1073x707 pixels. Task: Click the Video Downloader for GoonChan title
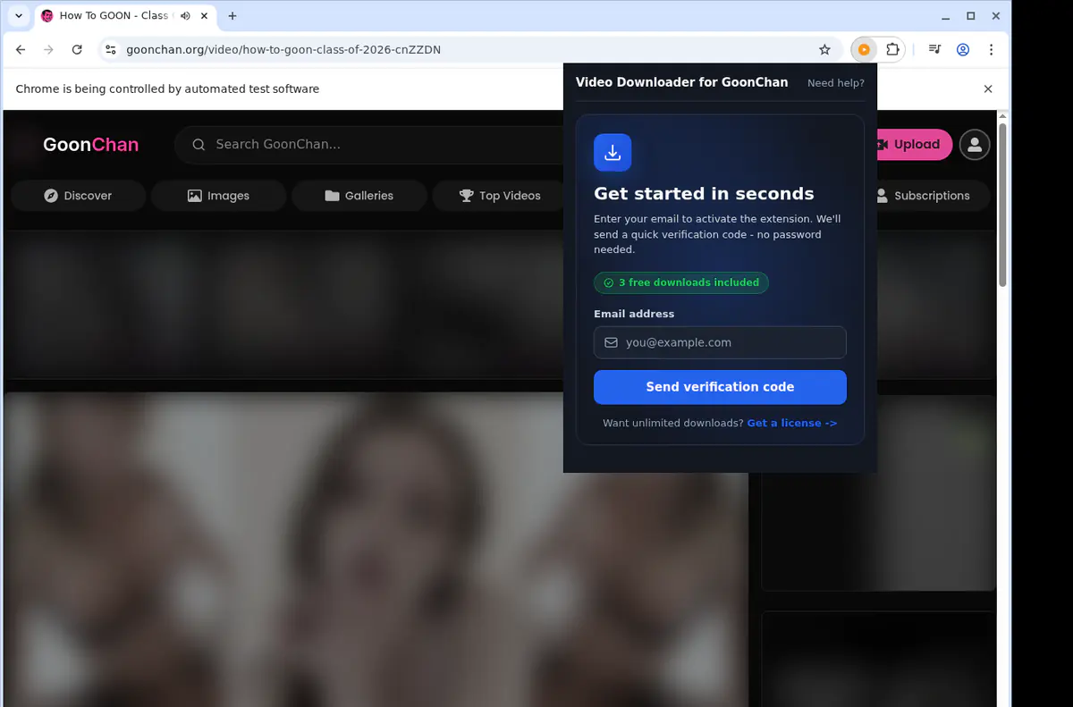(682, 82)
